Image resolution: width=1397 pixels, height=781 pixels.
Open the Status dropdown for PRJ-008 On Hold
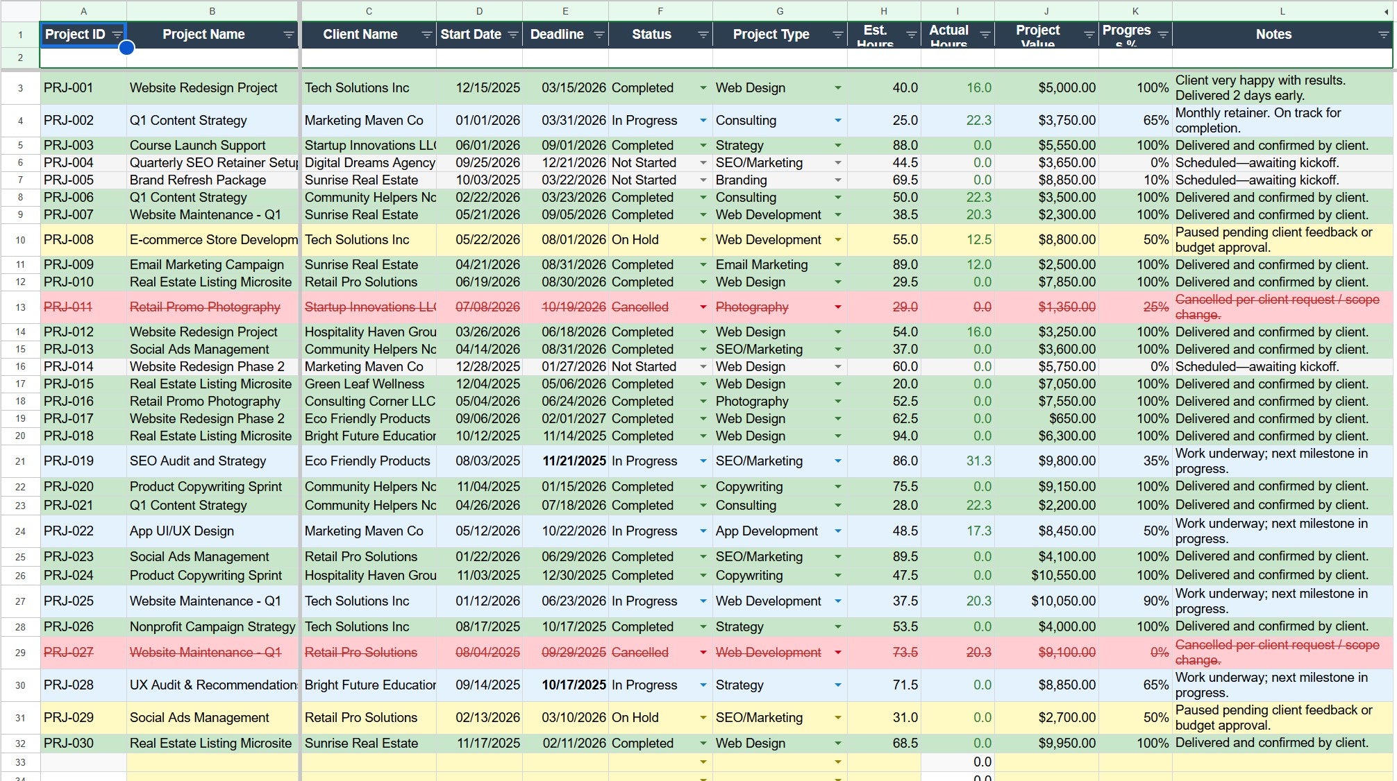(x=703, y=241)
